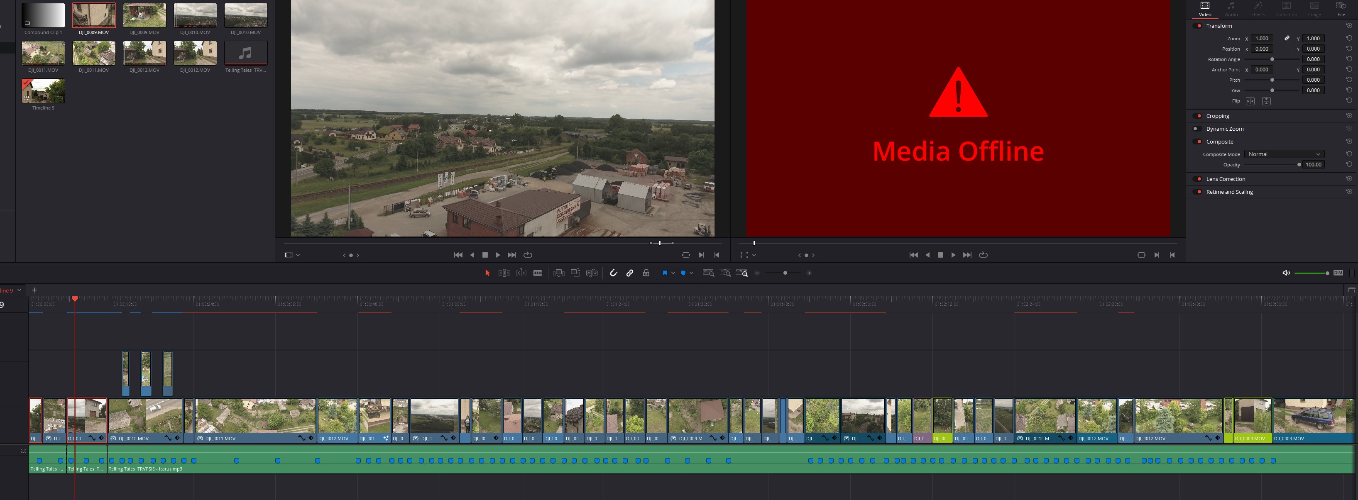The image size is (1358, 500).
Task: Reset Transform section with its reset icon
Action: pos(1349,26)
